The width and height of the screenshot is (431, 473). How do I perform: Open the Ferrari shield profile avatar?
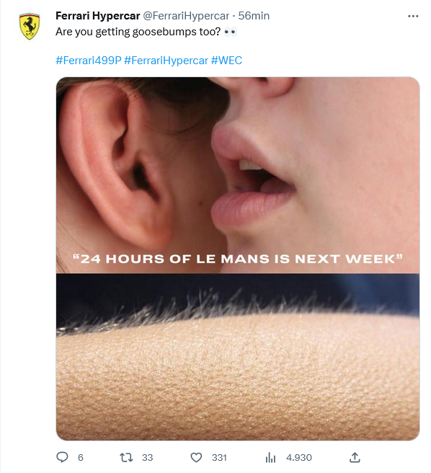tap(30, 26)
